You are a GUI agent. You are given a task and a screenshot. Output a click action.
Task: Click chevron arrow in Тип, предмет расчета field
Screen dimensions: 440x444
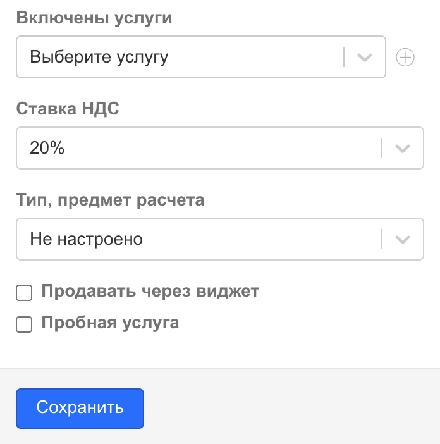tap(403, 240)
